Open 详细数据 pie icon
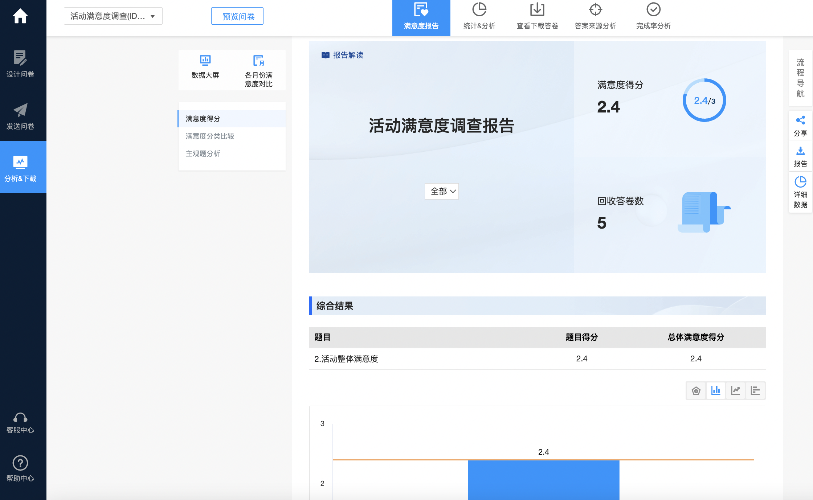 point(800,192)
